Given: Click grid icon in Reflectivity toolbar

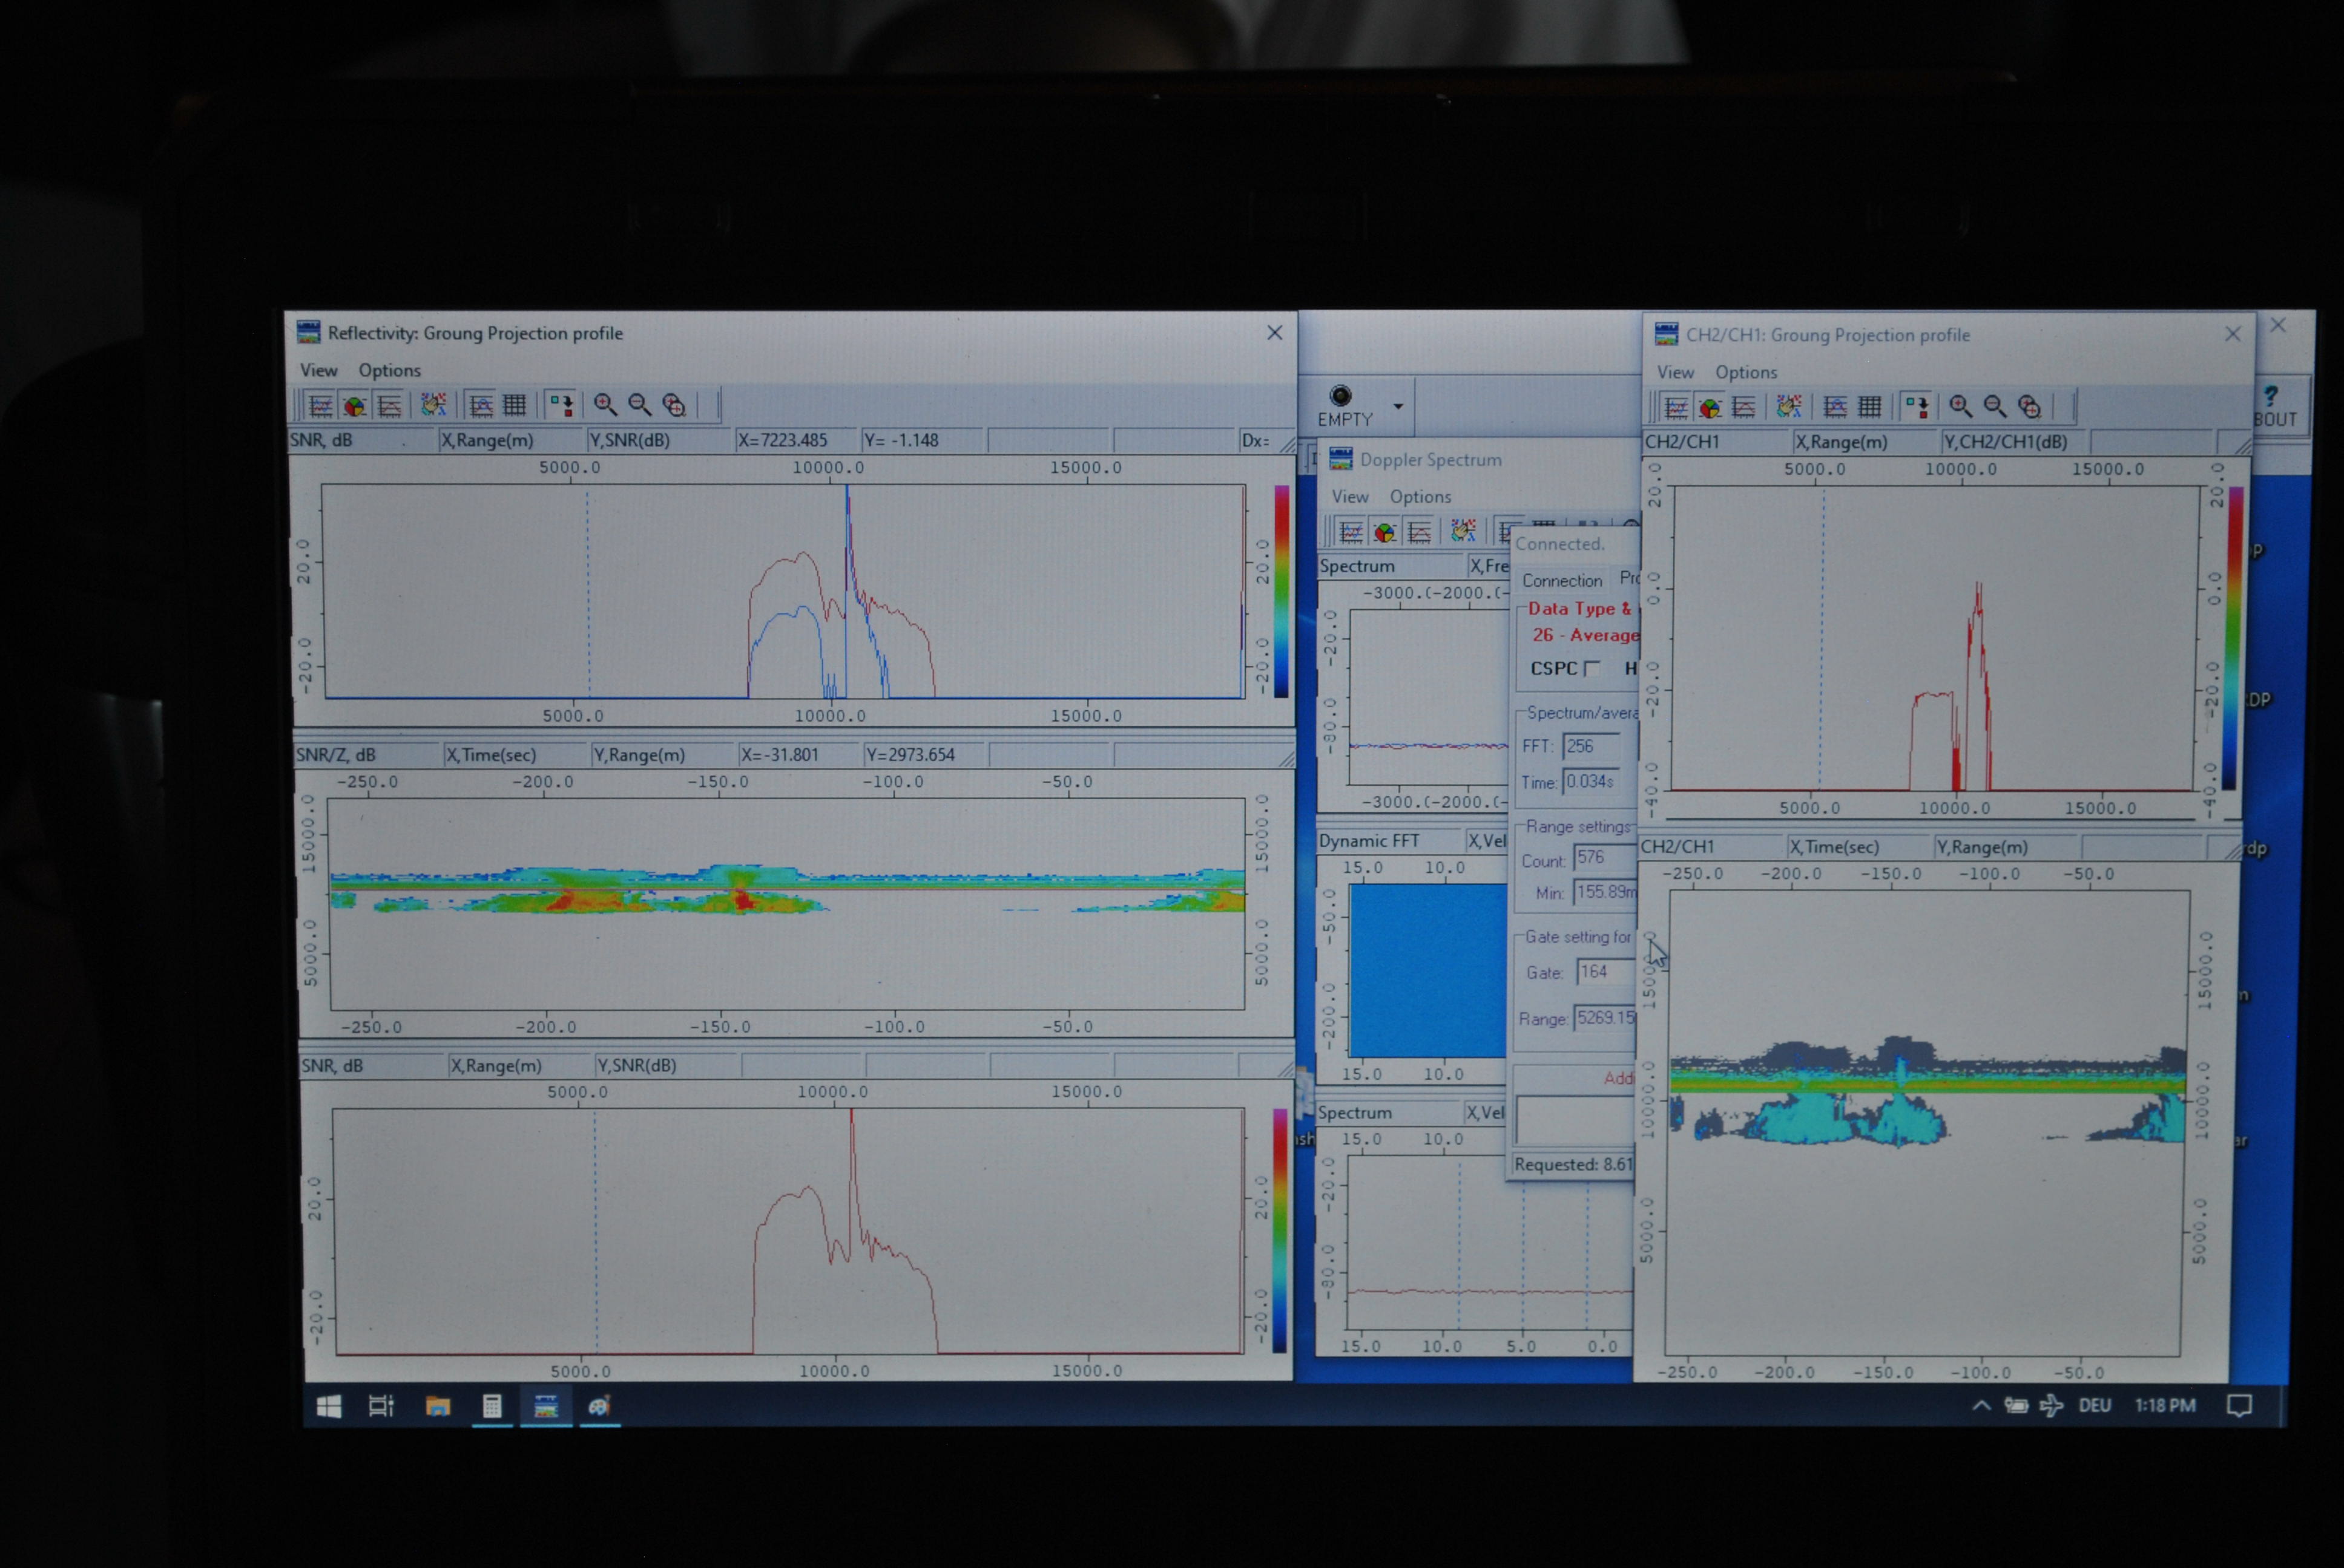Looking at the screenshot, I should pos(514,404).
